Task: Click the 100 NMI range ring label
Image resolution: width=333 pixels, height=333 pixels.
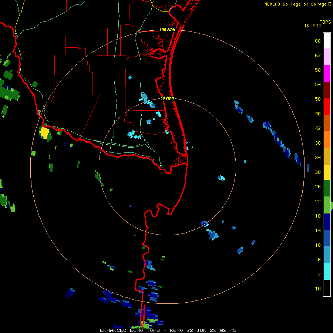Action: pos(167,30)
